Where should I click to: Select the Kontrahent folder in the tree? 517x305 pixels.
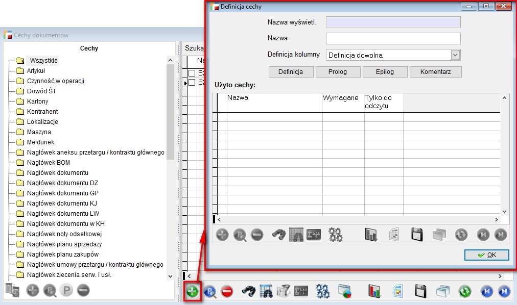click(x=42, y=112)
